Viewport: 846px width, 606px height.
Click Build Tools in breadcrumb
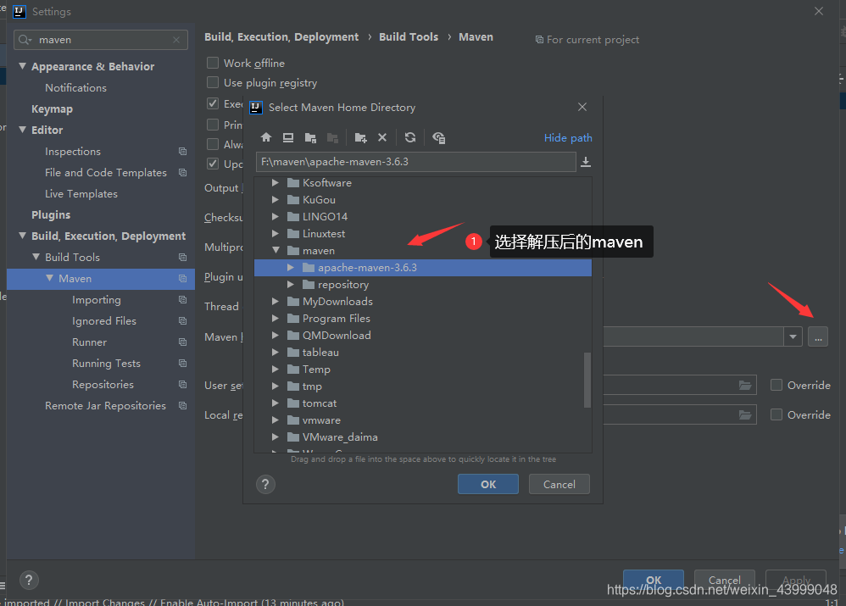click(409, 36)
